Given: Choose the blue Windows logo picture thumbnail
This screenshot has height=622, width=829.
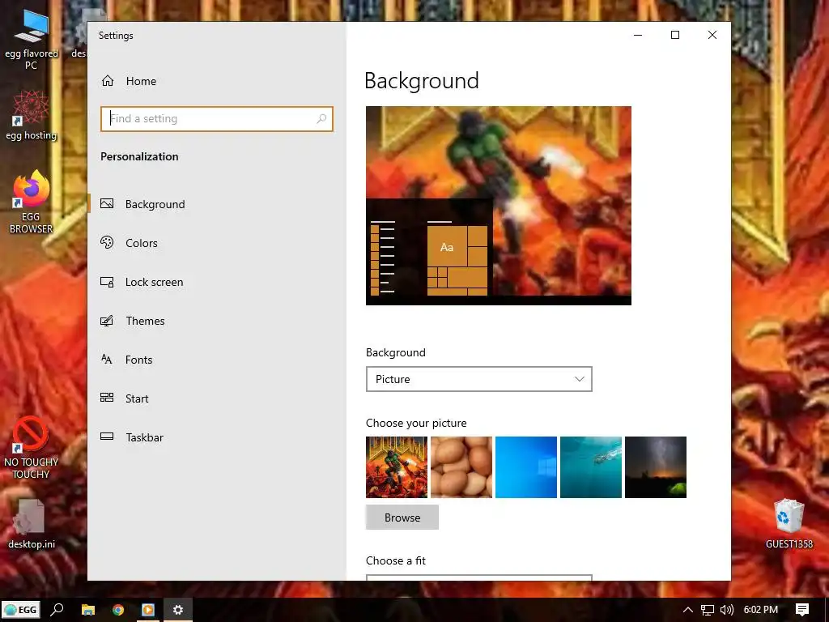Looking at the screenshot, I should click(526, 467).
